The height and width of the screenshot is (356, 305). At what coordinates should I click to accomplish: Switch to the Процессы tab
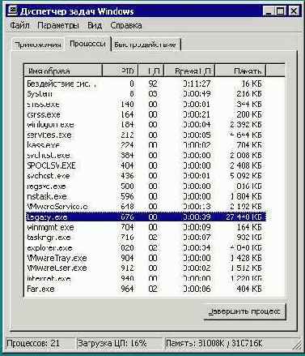tap(87, 44)
